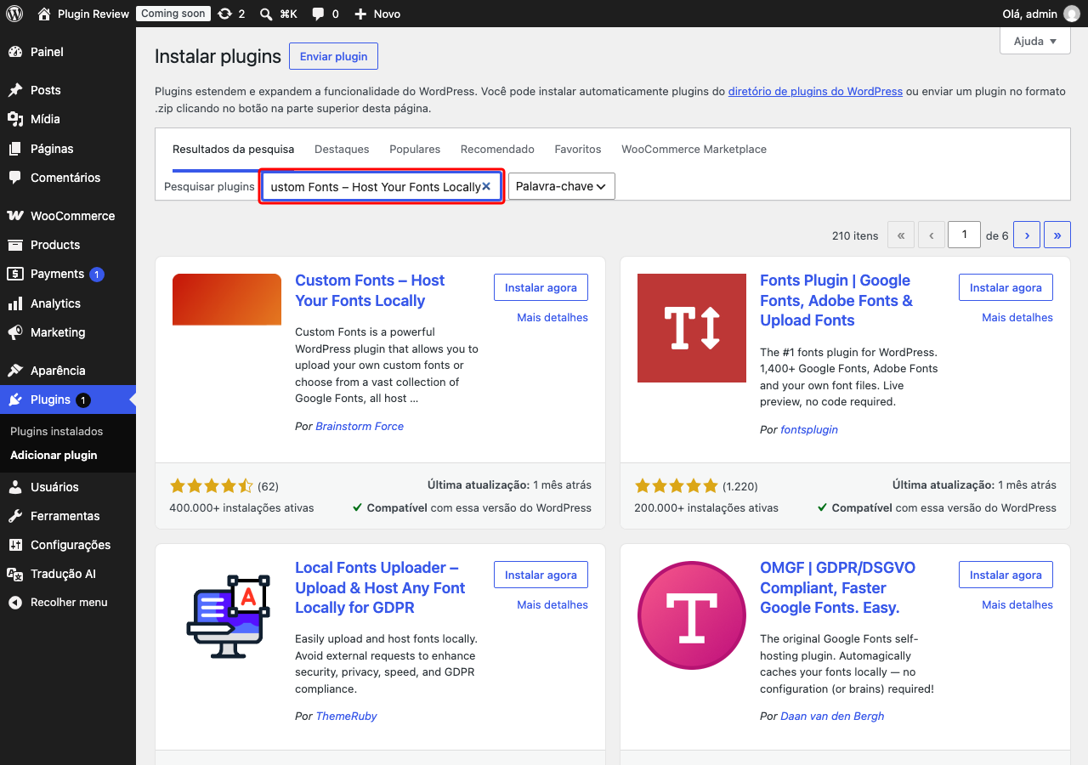The width and height of the screenshot is (1088, 765).
Task: Collapse the sidebar with Recolher menu
Action: tap(68, 603)
